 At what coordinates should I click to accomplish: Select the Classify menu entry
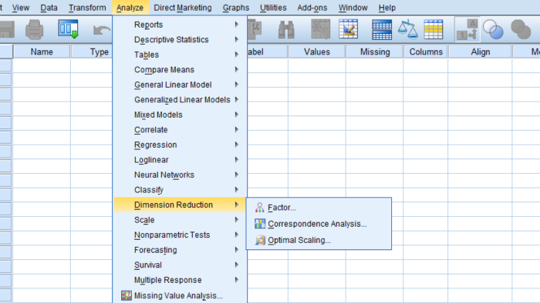click(180, 190)
